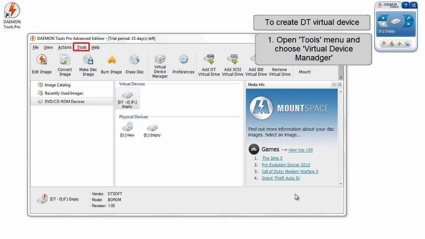Image resolution: width=425 pixels, height=239 pixels.
Task: Click the gadget's wrench settings button
Action: [x=409, y=18]
